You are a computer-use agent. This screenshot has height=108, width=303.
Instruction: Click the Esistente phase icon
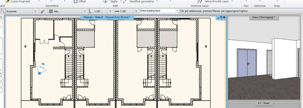click(x=4, y=11)
